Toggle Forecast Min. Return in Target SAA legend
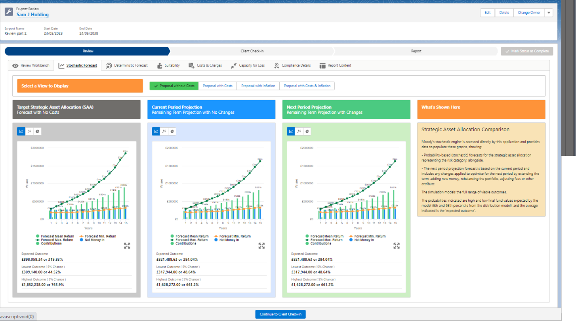Image resolution: width=576 pixels, height=321 pixels. 98,236
